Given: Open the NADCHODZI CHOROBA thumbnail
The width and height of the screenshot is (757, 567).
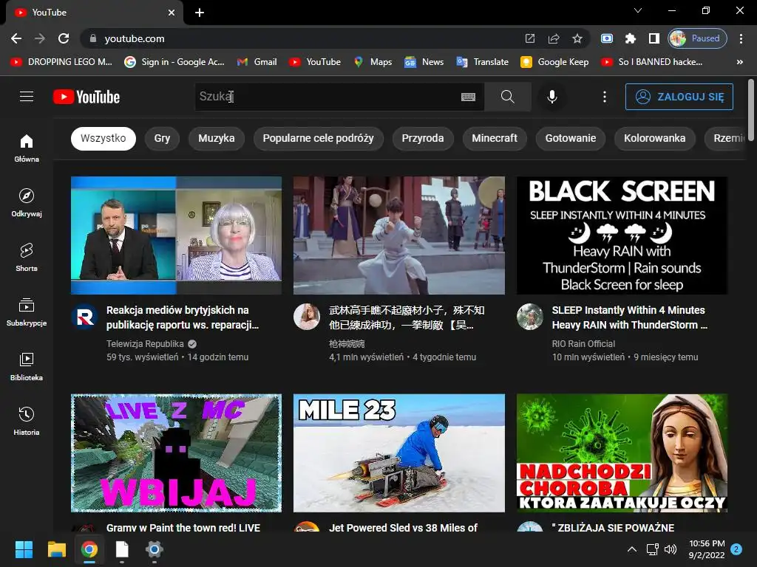Looking at the screenshot, I should coord(622,453).
